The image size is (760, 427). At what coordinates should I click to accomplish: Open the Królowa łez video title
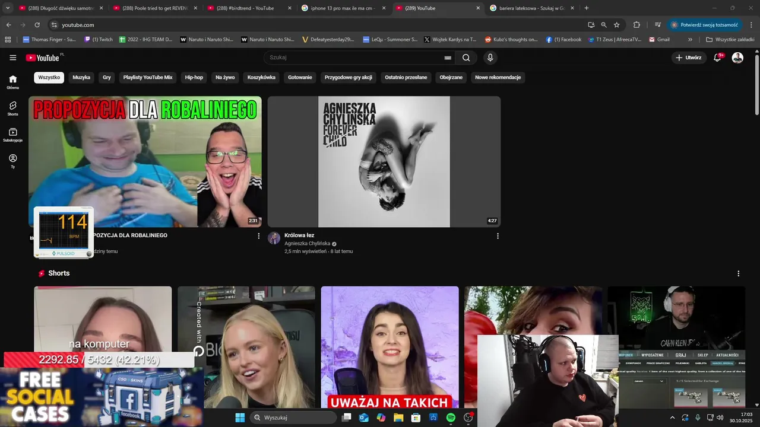pyautogui.click(x=299, y=235)
